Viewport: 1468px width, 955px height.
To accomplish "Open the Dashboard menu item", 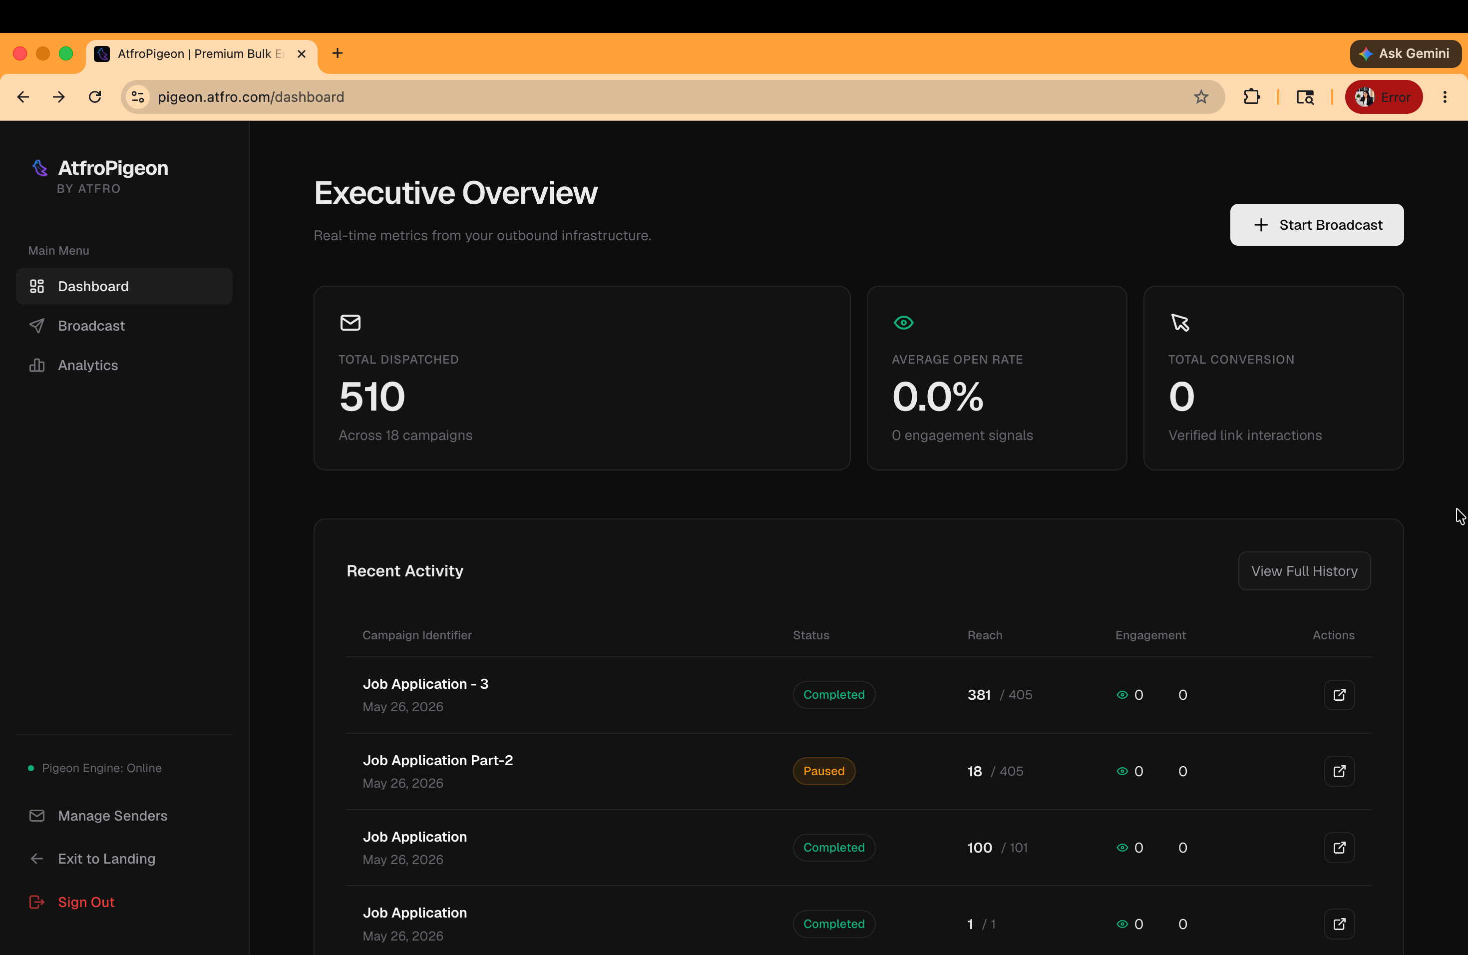I will [x=124, y=286].
